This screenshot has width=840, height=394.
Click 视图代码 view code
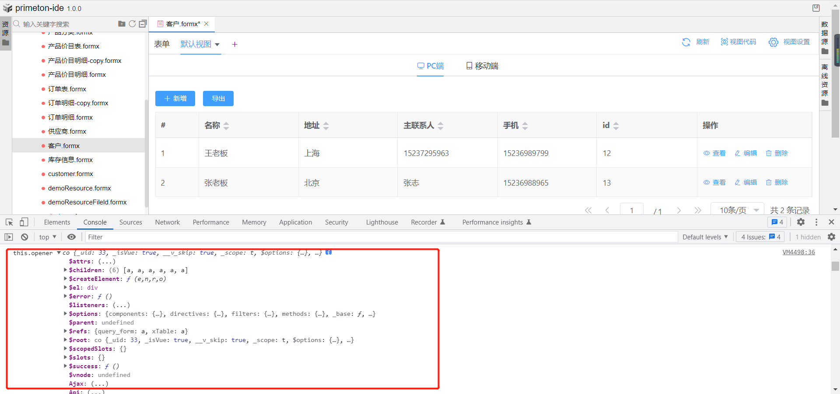pos(738,42)
